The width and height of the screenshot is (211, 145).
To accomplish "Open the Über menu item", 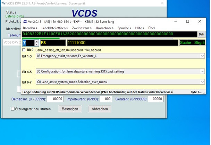I will (x=152, y=28).
